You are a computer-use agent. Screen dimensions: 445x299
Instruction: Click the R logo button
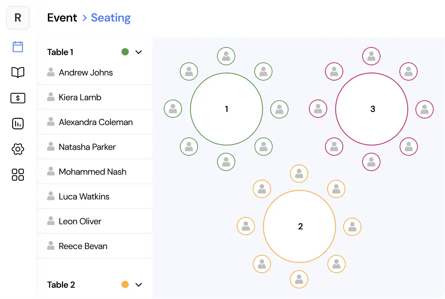18,18
